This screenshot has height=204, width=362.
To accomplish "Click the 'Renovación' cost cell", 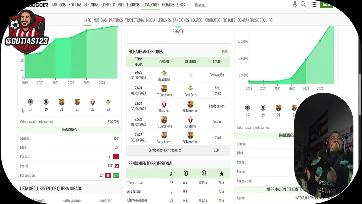I will click(x=217, y=75).
